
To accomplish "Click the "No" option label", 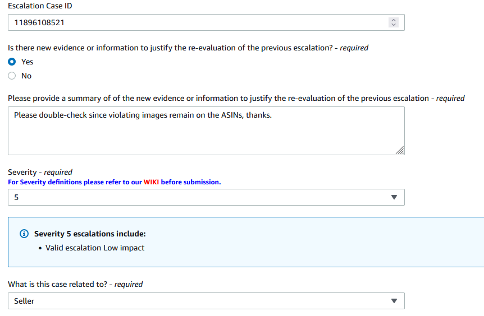I will [x=26, y=76].
